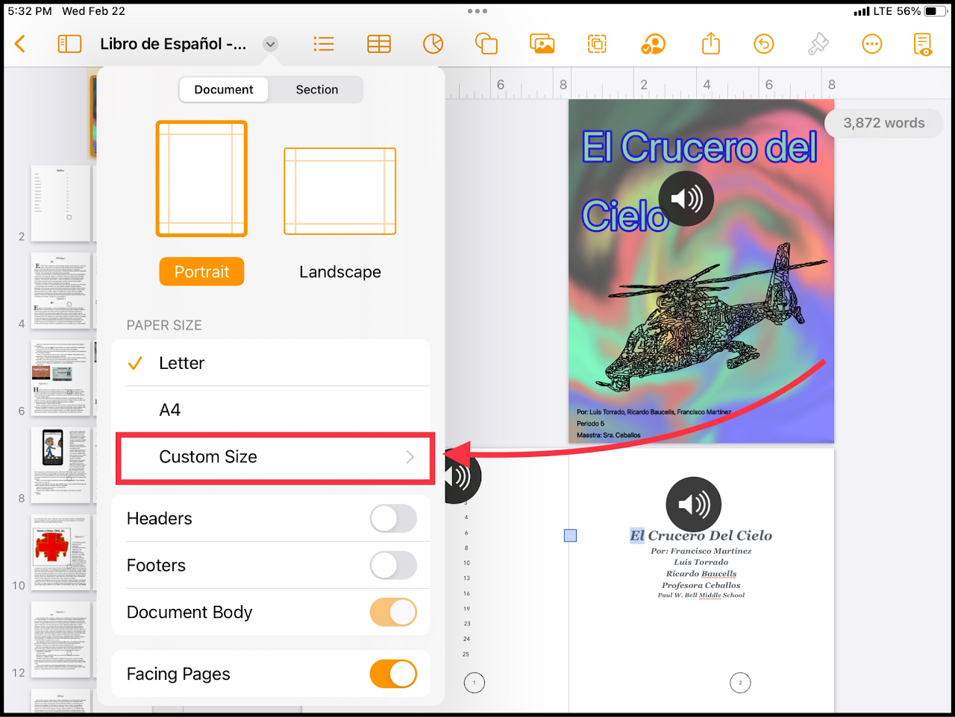
Task: Tap the Ricardo Baucells name line
Action: [x=701, y=574]
